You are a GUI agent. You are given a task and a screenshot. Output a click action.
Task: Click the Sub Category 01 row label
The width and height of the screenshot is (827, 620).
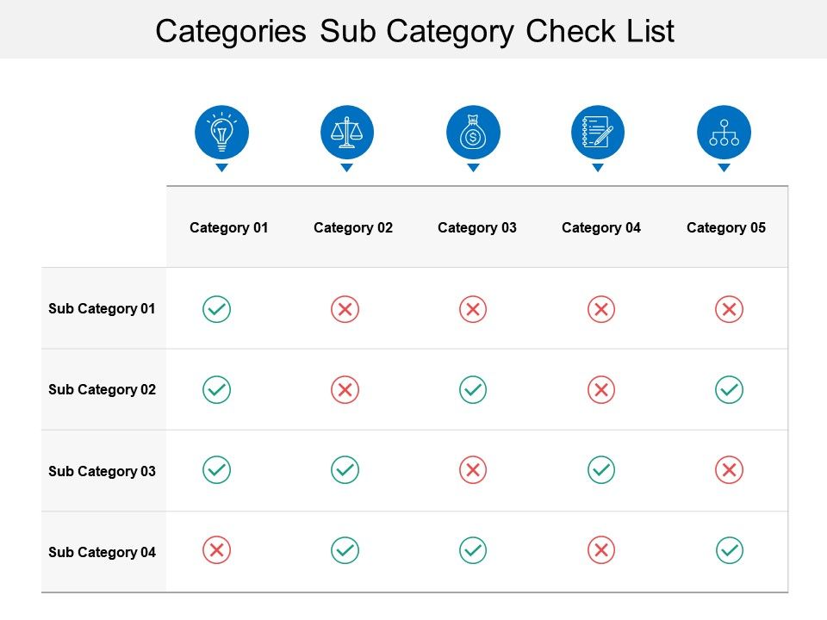click(x=102, y=308)
